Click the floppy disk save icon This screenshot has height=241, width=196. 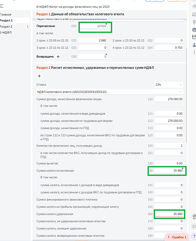coord(194,37)
